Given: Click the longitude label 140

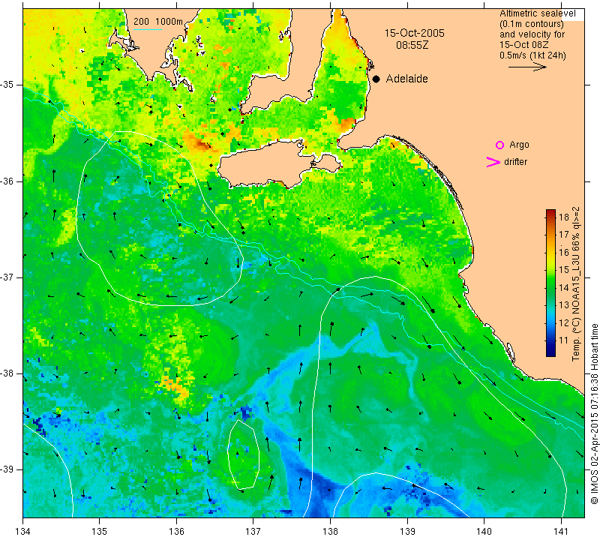Looking at the screenshot, I should click(x=484, y=531).
